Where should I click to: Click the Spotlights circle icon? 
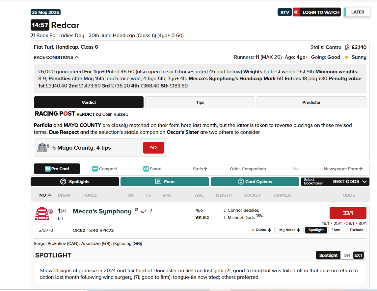click(63, 182)
